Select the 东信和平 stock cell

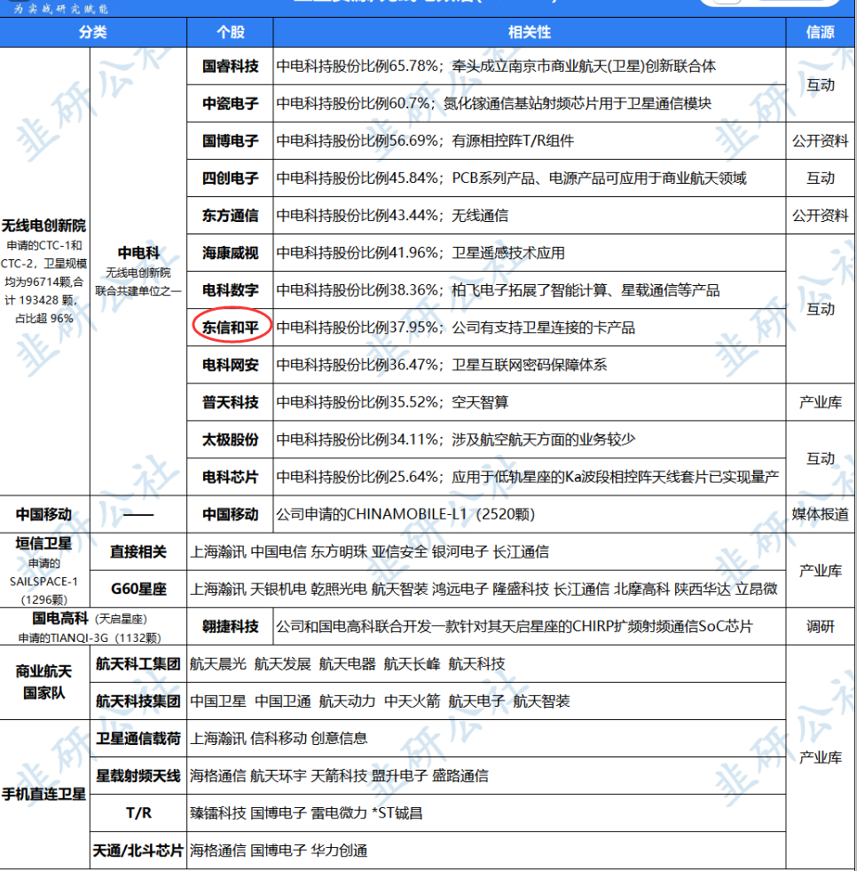tap(231, 328)
